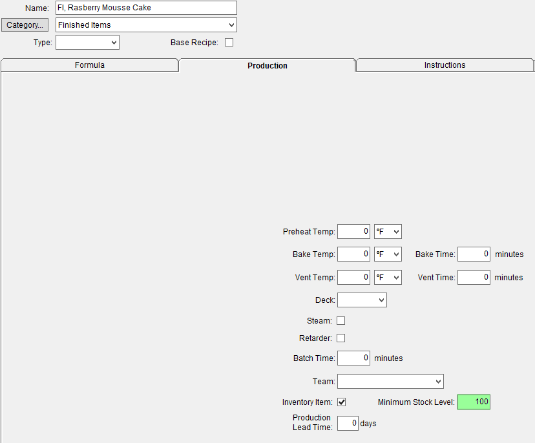Screen dimensions: 535x443
Task: Switch to the Formula tab
Action: tap(89, 65)
